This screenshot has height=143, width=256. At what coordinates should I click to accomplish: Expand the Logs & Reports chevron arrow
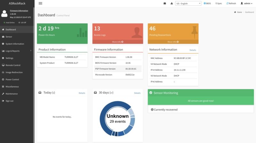(x=31, y=51)
